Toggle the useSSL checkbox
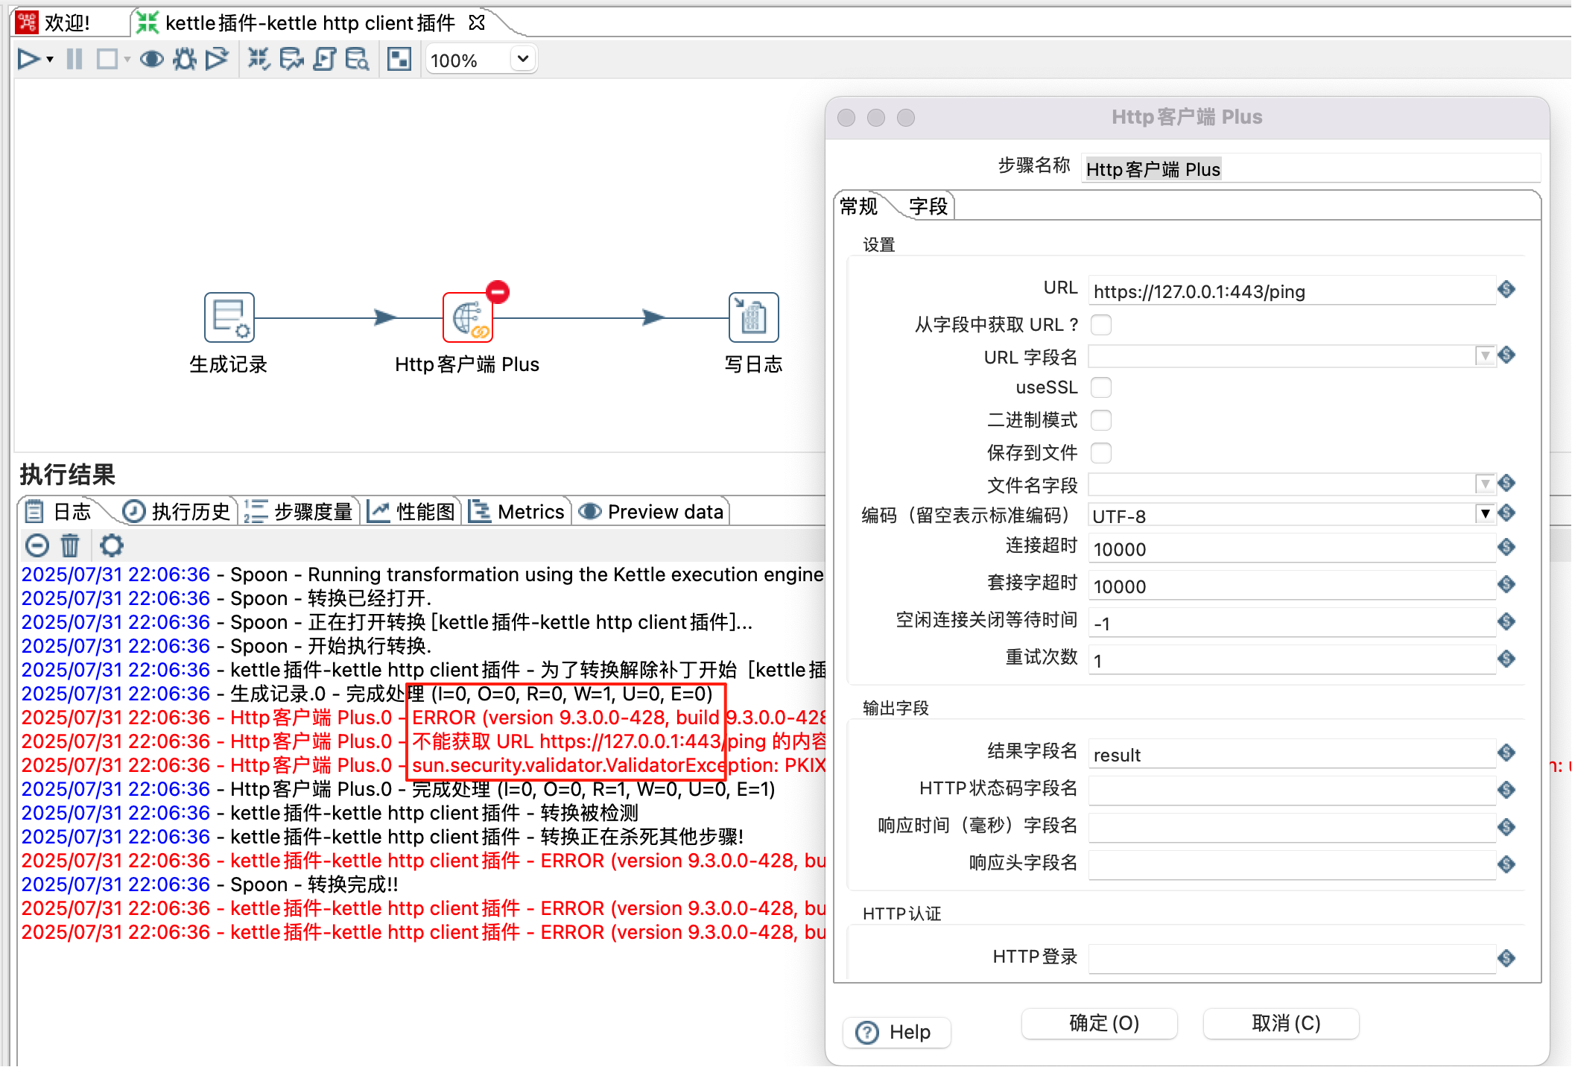This screenshot has width=1572, height=1067. [x=1100, y=387]
